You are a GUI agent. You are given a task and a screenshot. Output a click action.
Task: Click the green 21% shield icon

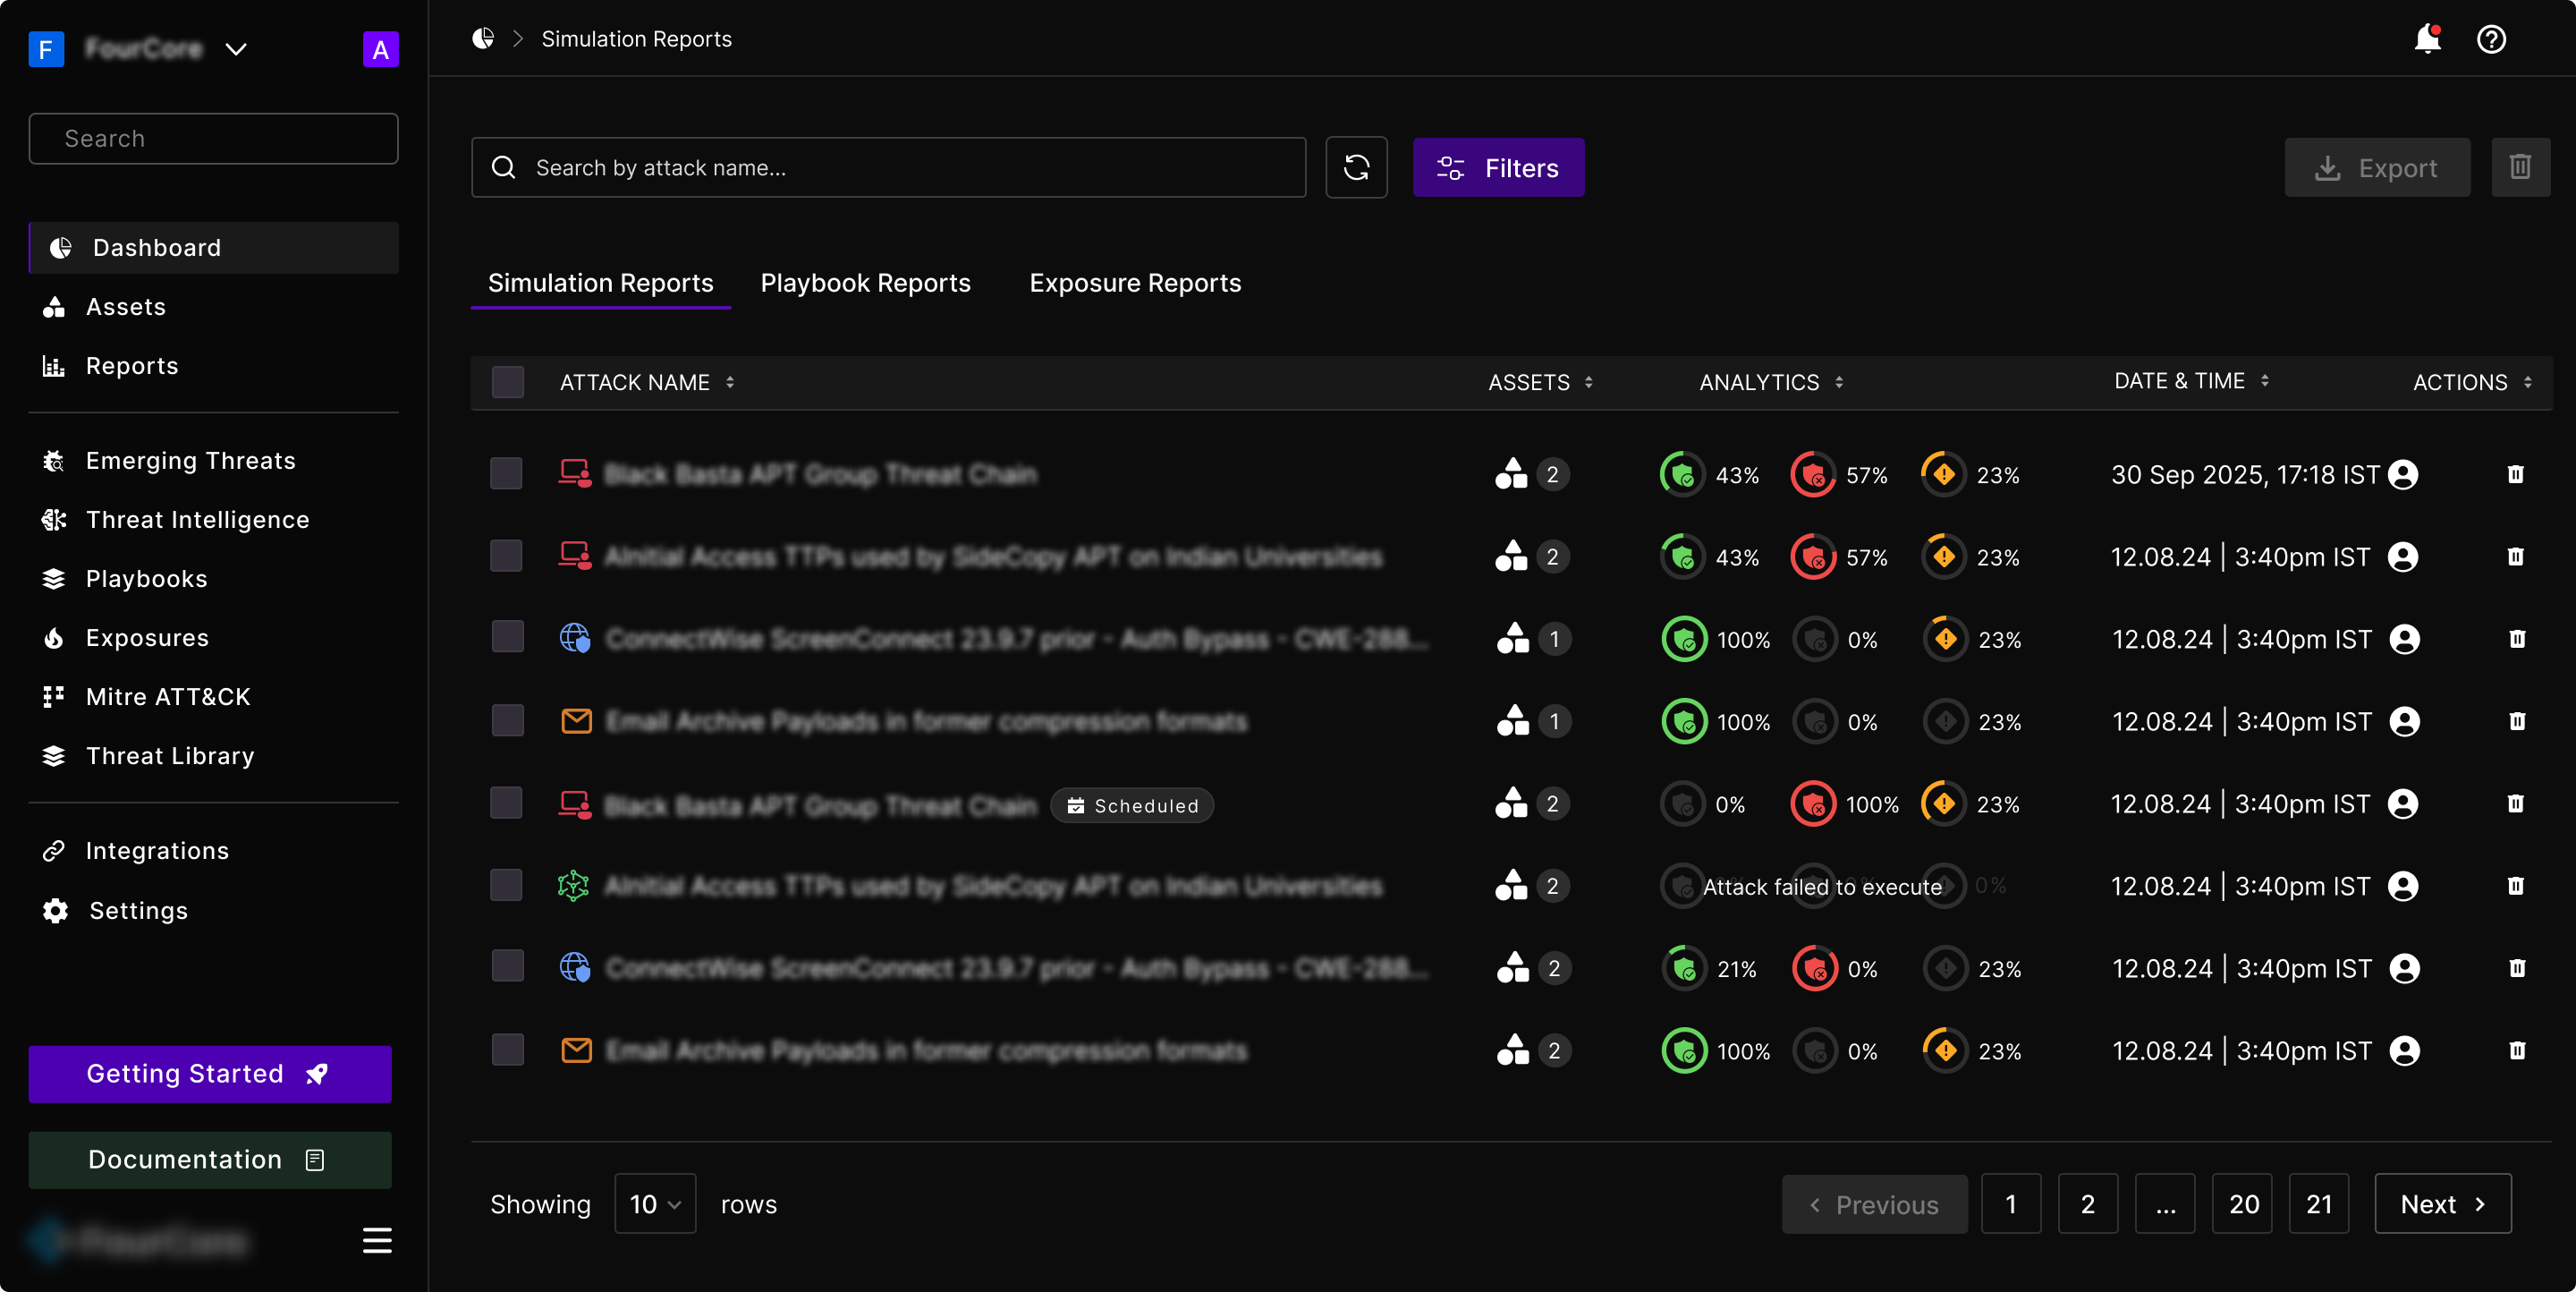pyautogui.click(x=1684, y=968)
